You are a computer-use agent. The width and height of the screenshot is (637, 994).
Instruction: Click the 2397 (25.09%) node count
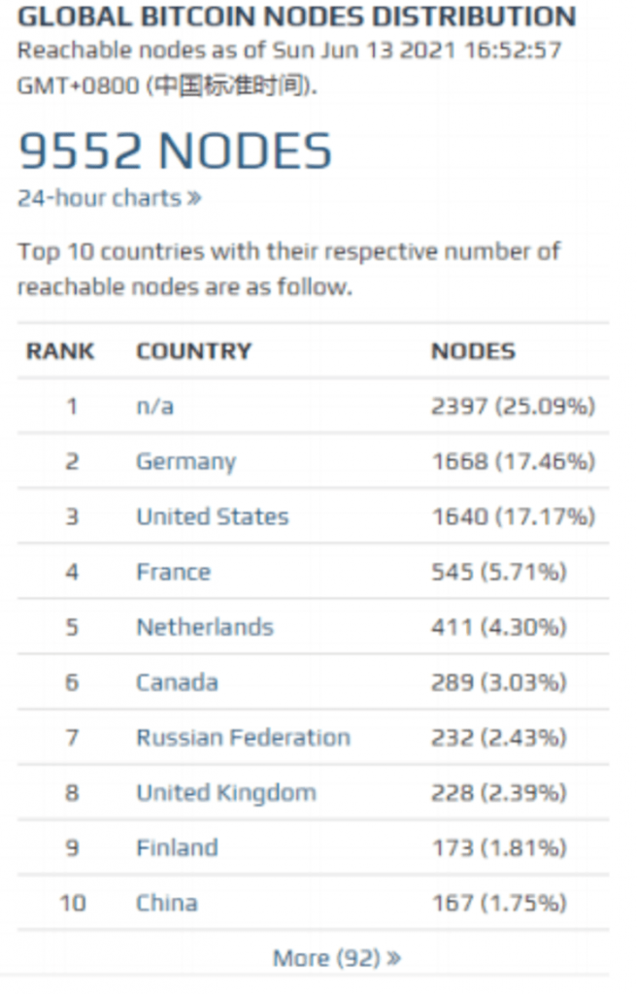click(513, 406)
